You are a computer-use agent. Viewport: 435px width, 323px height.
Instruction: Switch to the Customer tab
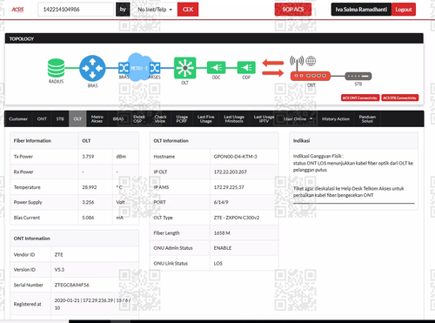(18, 119)
